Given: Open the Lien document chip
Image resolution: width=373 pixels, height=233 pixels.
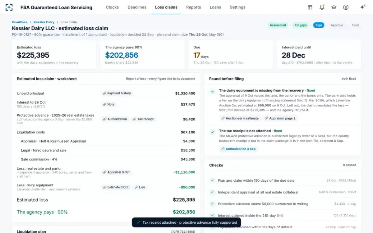Looking at the screenshot, I should 140,187.
